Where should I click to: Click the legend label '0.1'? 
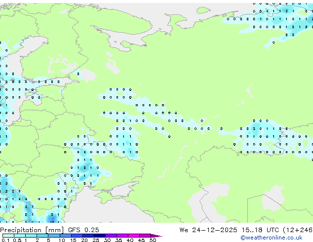(x=5, y=240)
